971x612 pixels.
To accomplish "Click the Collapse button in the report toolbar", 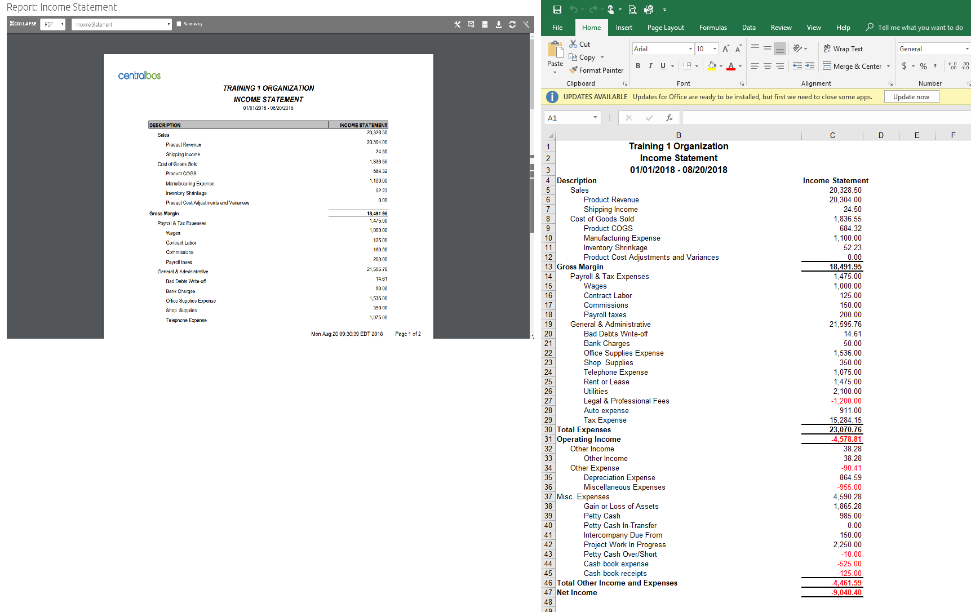I will point(23,24).
